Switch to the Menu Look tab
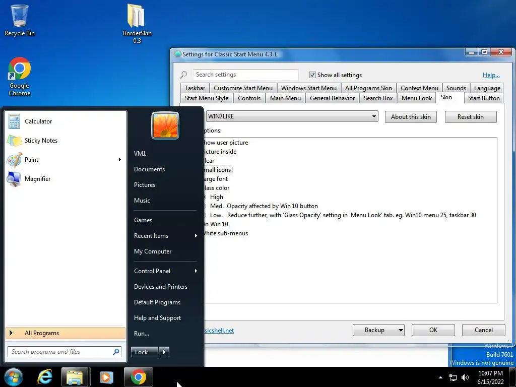 pos(417,98)
